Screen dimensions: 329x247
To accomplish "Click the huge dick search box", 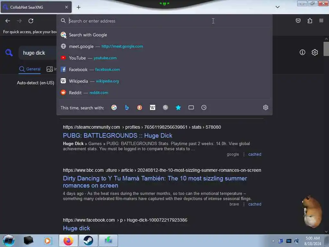I will [38, 53].
